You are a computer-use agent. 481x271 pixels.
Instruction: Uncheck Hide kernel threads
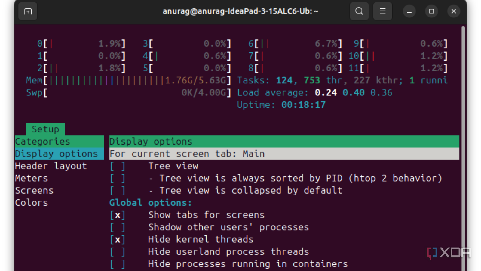click(118, 240)
